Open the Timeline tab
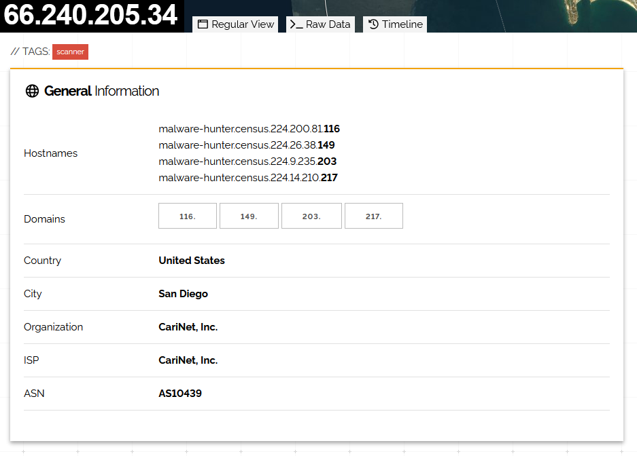This screenshot has height=456, width=637. point(395,24)
